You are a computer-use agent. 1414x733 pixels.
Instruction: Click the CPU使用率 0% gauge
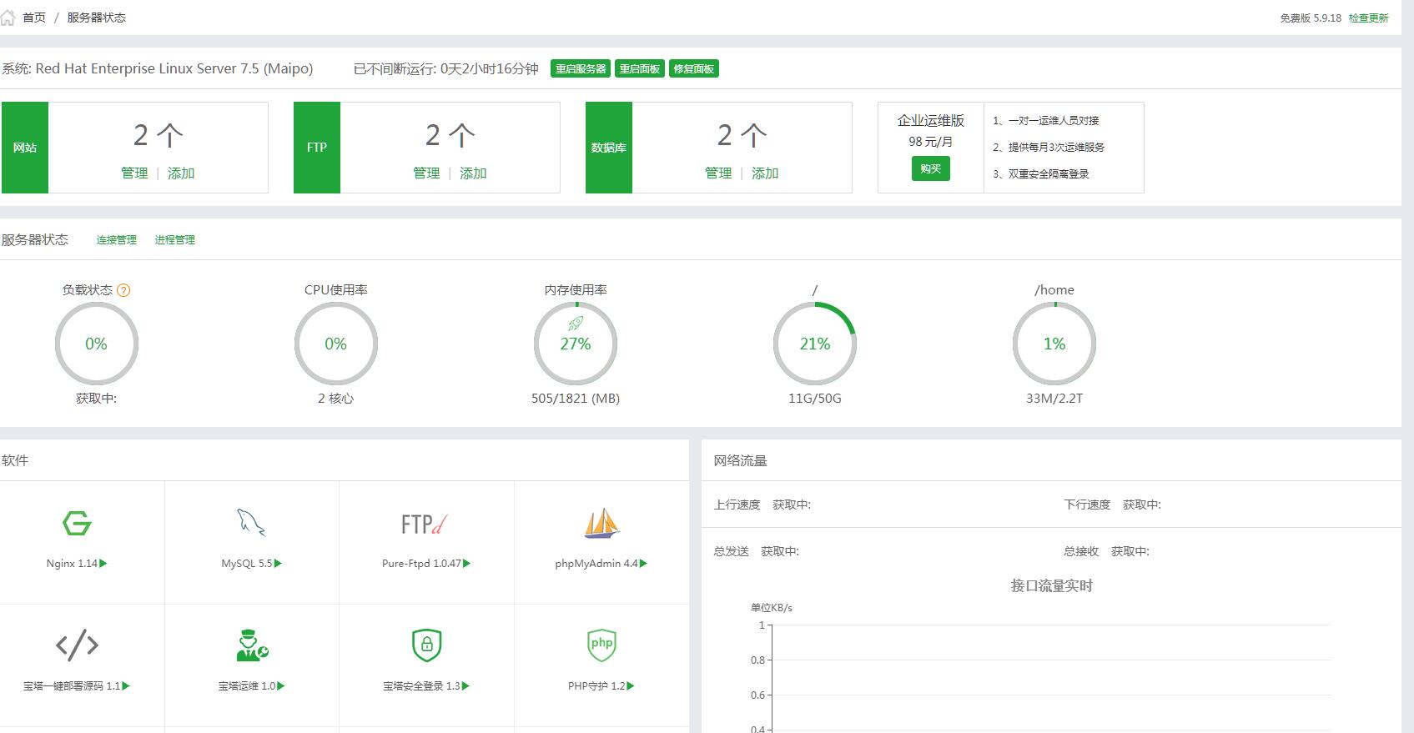(x=335, y=344)
